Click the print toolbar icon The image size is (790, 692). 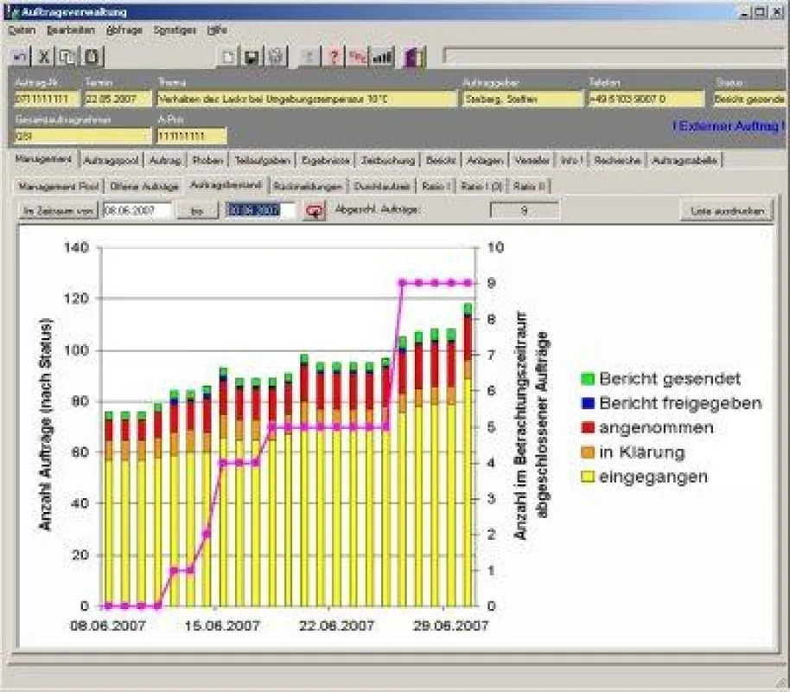(276, 57)
